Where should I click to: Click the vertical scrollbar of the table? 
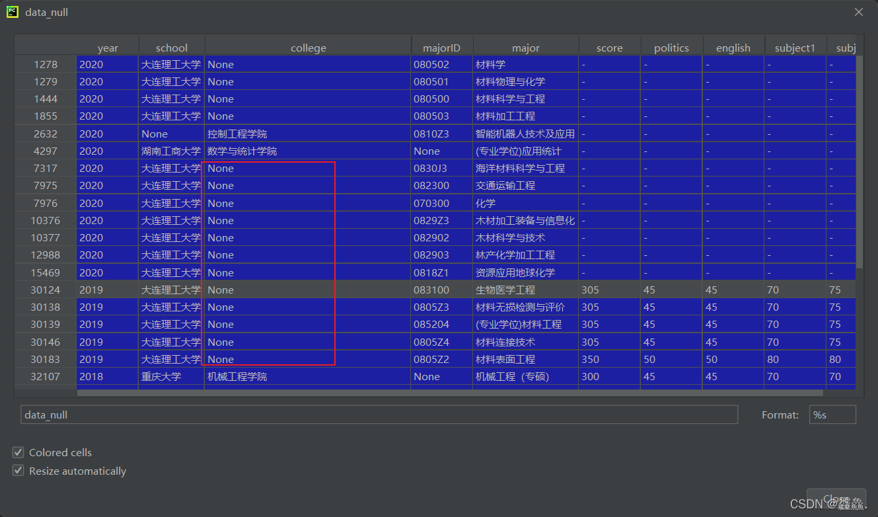[860, 162]
